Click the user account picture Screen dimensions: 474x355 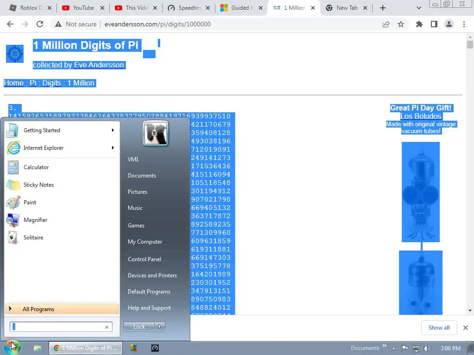coord(156,133)
